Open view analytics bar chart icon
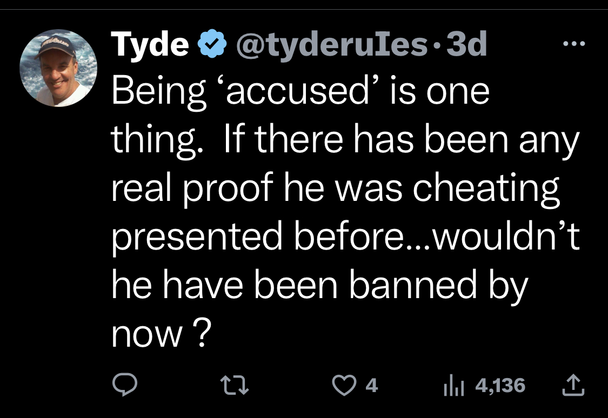The width and height of the screenshot is (608, 418). coord(453,386)
